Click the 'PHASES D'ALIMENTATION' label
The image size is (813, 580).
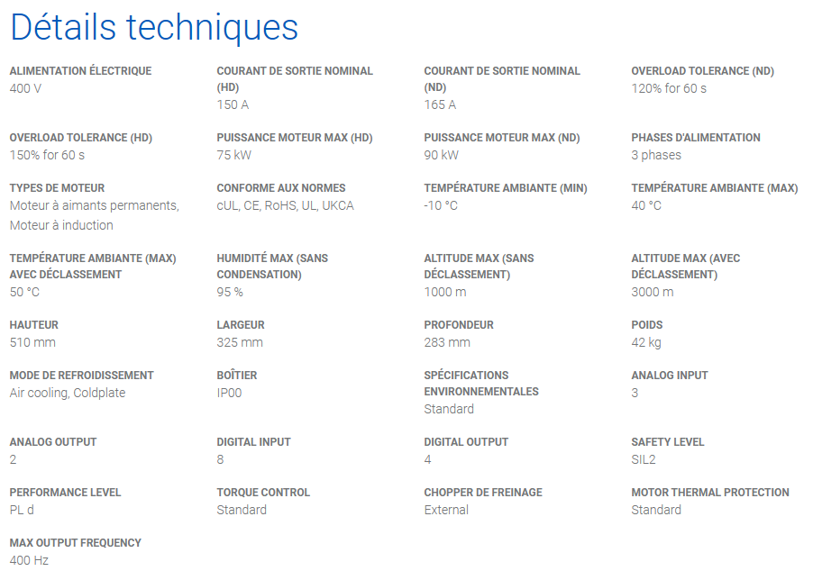click(x=696, y=138)
